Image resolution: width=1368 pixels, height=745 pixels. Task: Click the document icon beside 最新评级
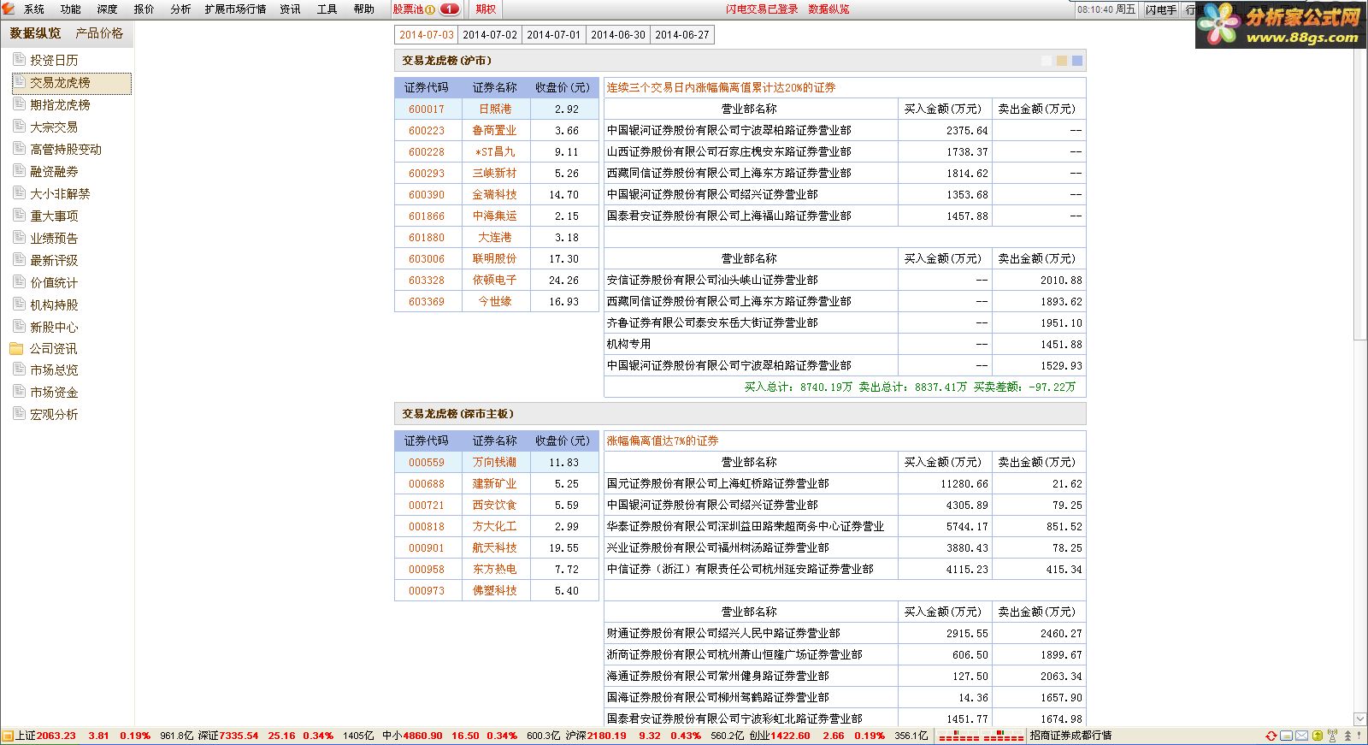(x=19, y=259)
